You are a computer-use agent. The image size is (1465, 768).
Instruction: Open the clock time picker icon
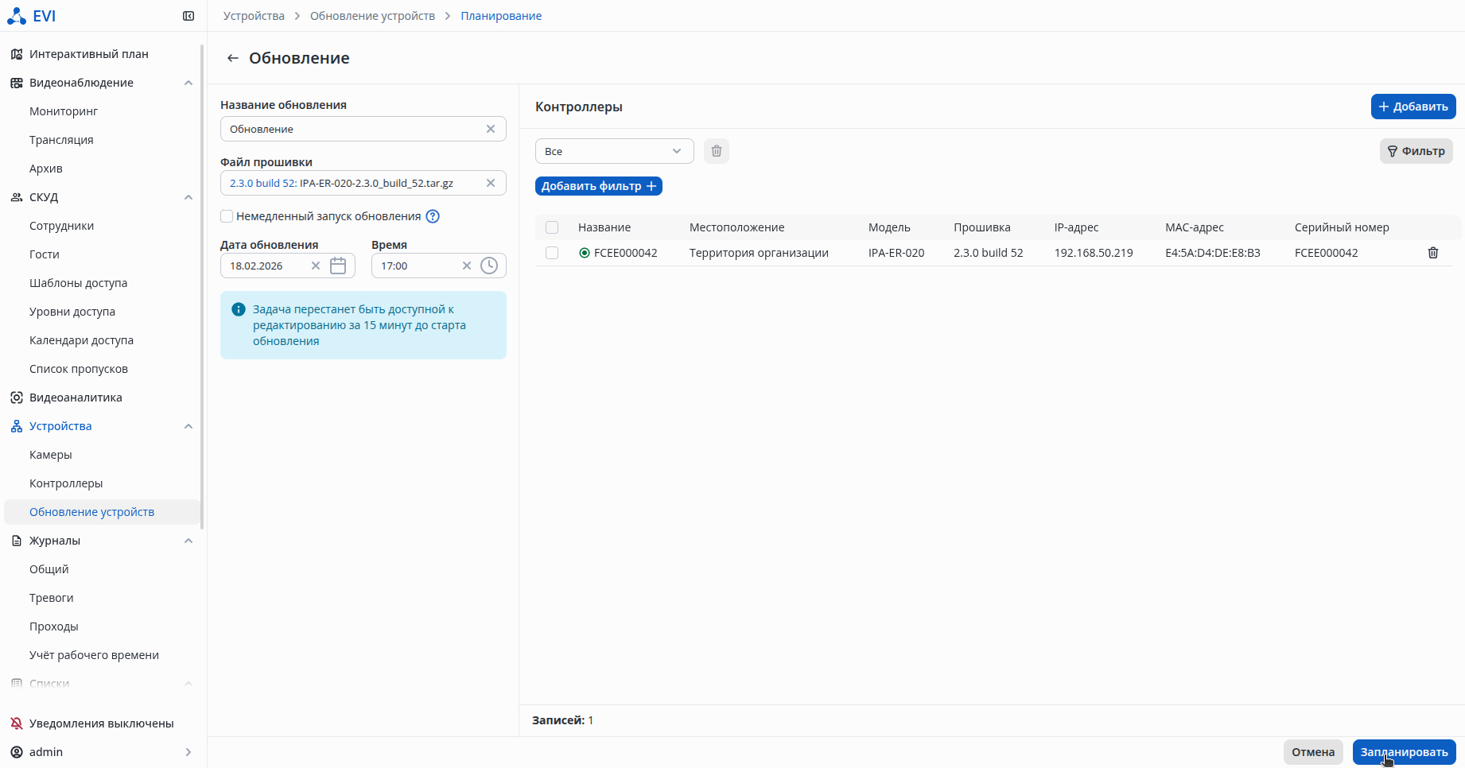tap(489, 266)
